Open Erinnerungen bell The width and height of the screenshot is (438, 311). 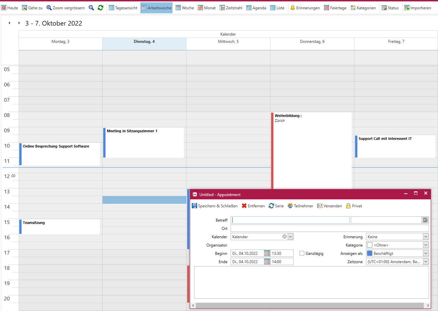(305, 8)
